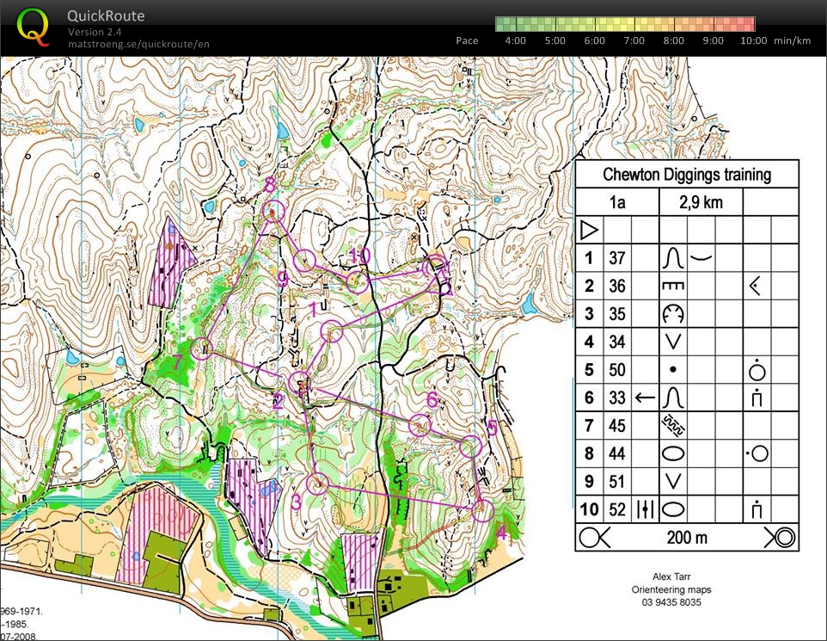Viewport: 827px width, 641px height.
Task: Click control circle 10 on the map
Action: pyautogui.click(x=358, y=280)
